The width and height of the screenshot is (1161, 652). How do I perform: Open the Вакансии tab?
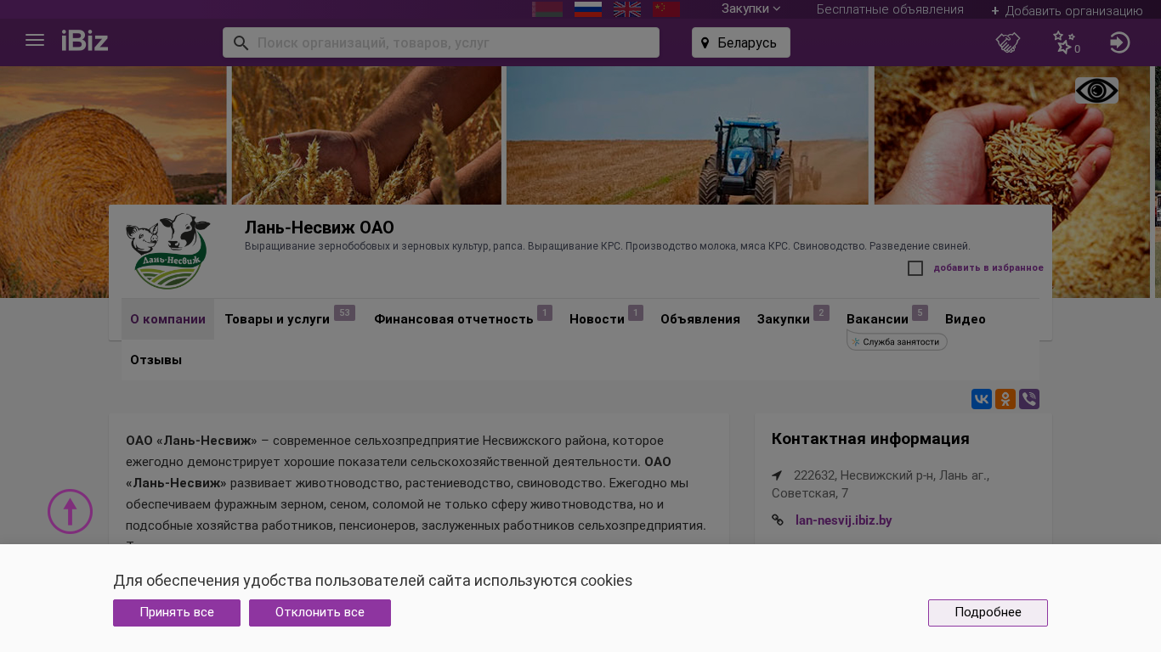click(x=877, y=319)
